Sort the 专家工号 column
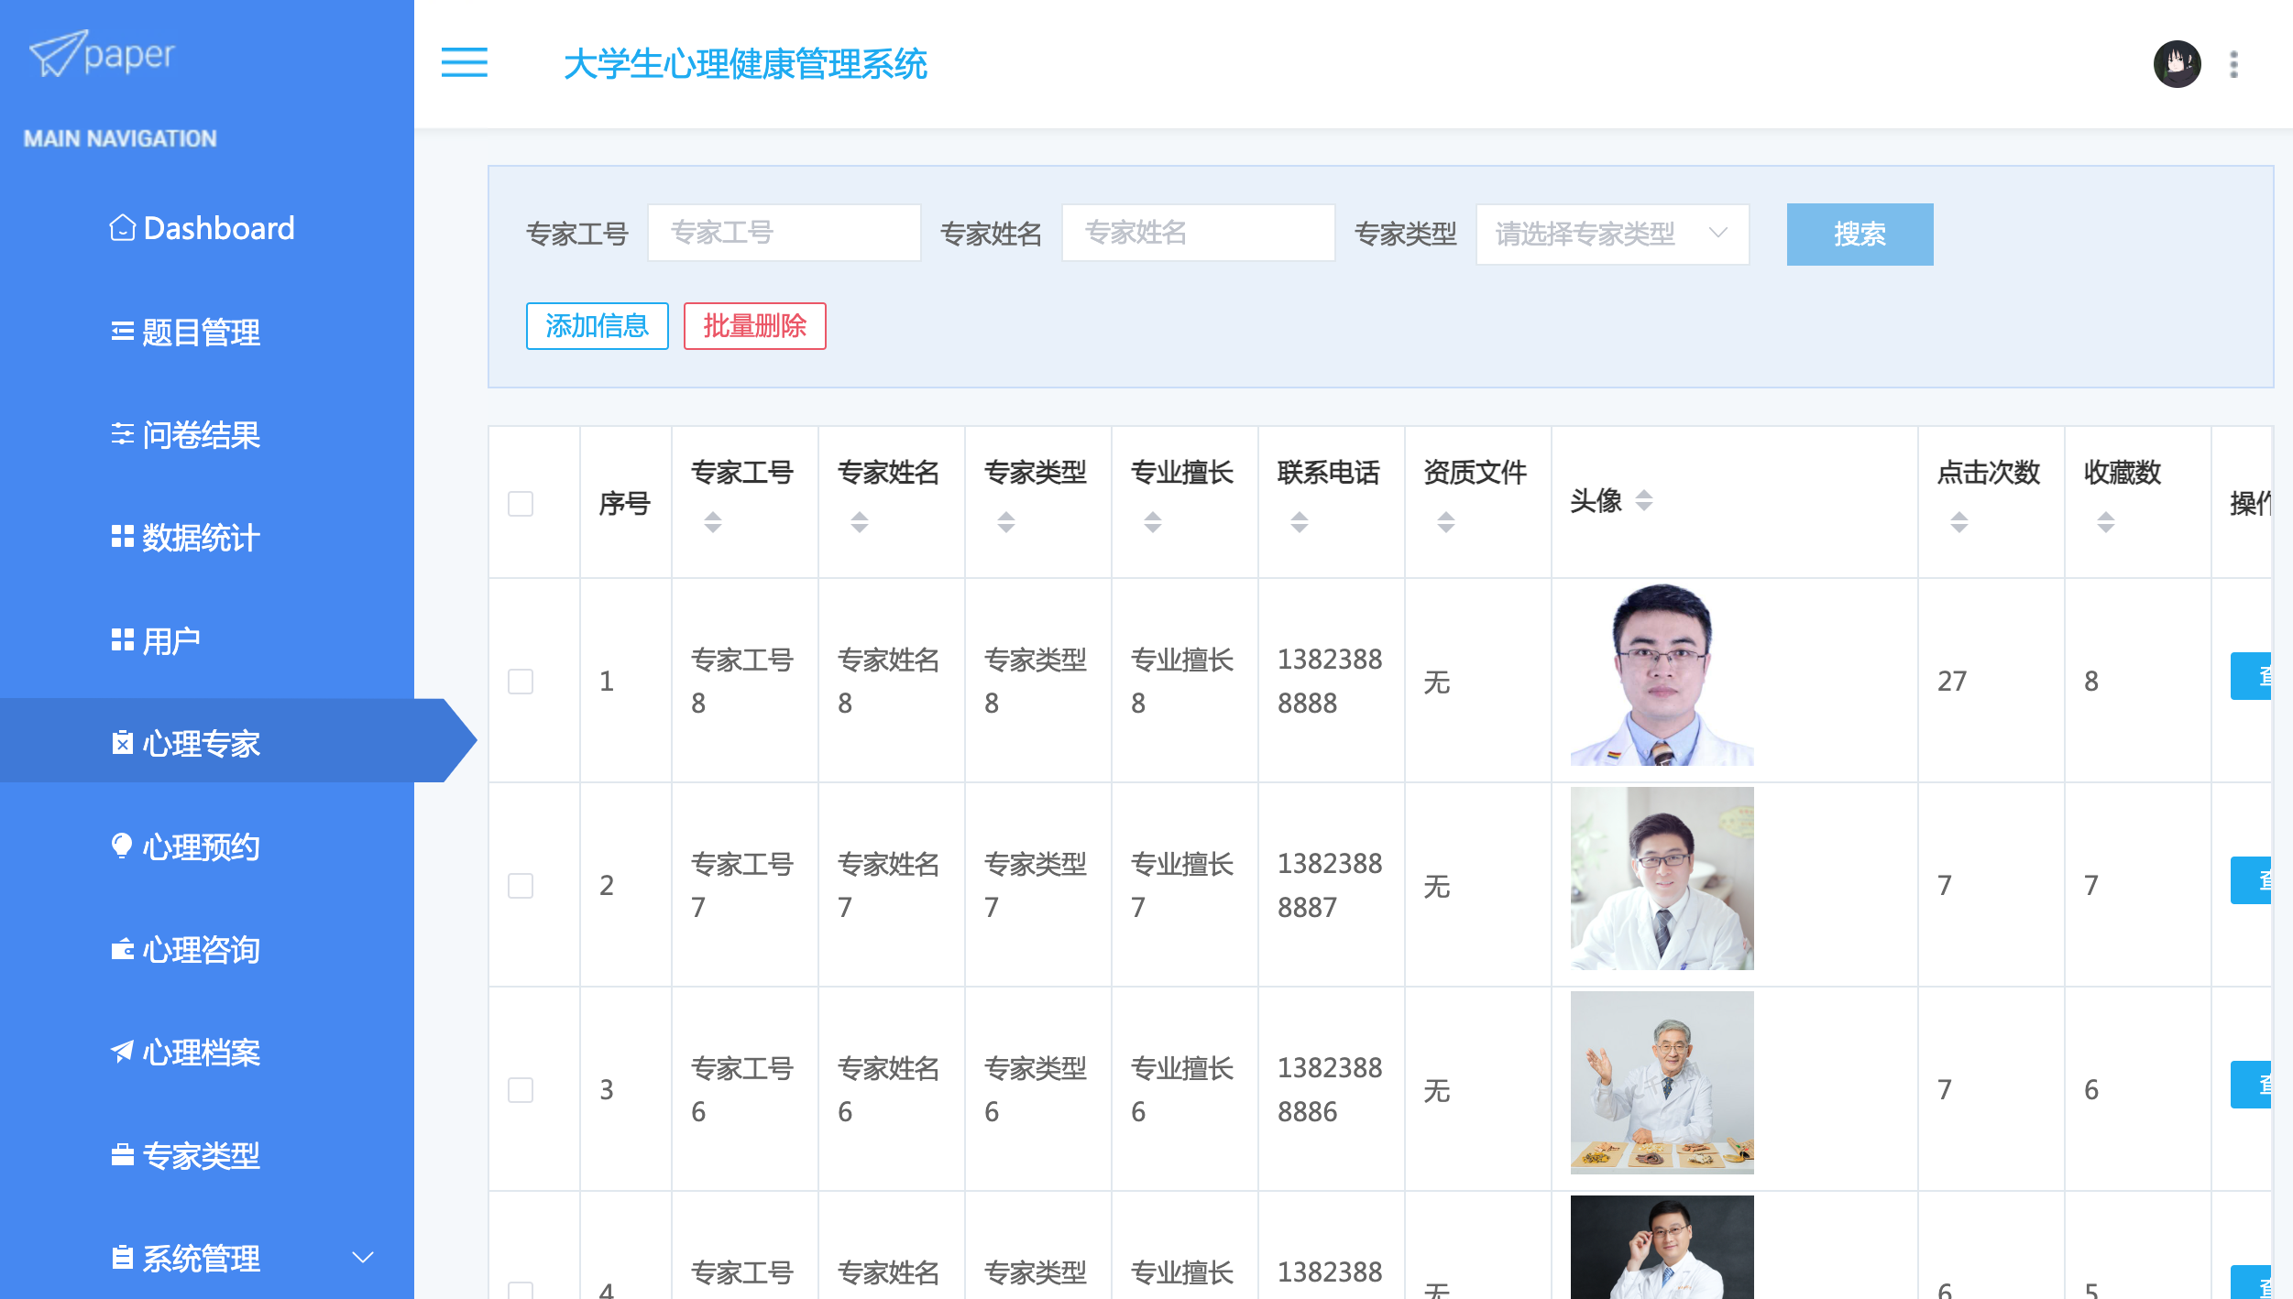Screen dimensions: 2293x1299 [x=712, y=522]
